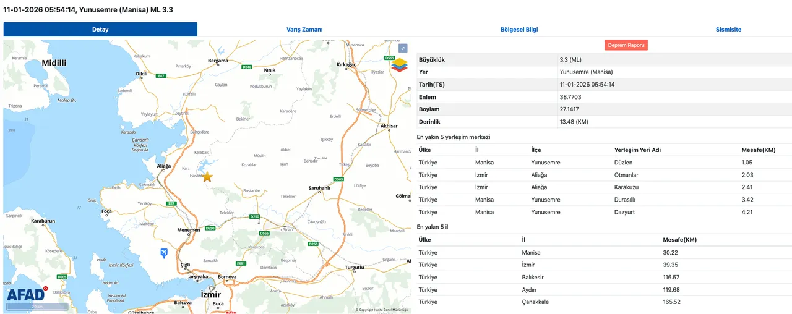
Task: Click the Mesafe(KM) header in settlements table
Action: coord(758,150)
